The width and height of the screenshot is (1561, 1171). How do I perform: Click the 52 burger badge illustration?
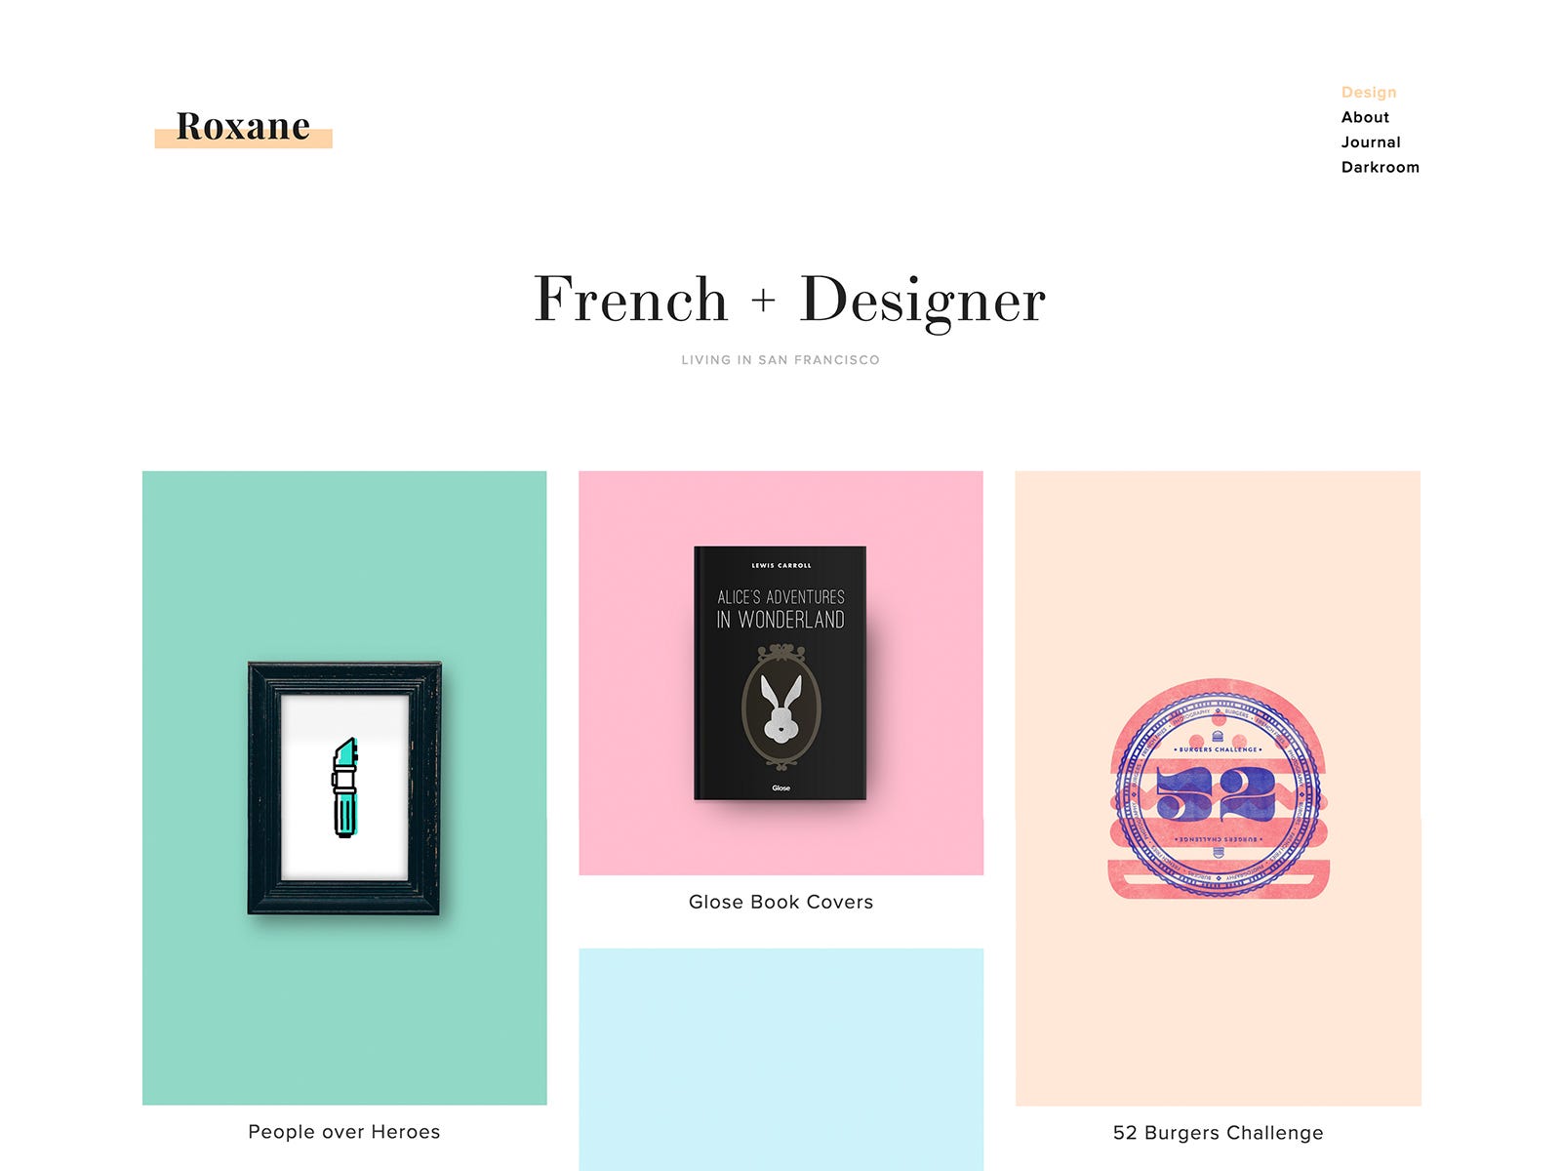pyautogui.click(x=1218, y=788)
